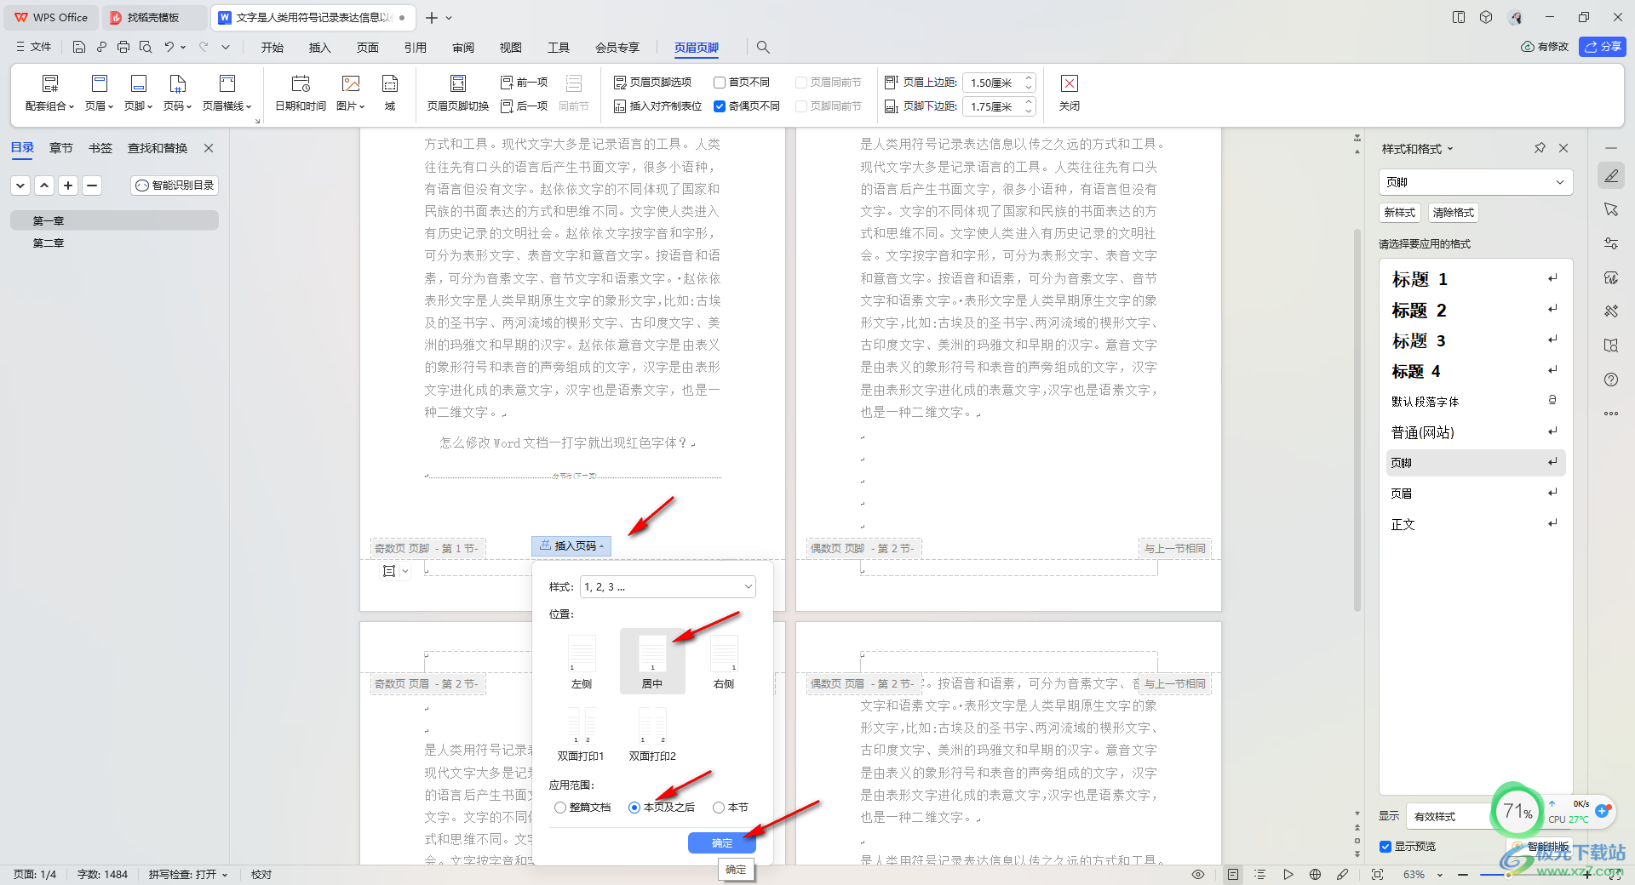Switch to the 审阅 ribbon tab

coord(463,48)
